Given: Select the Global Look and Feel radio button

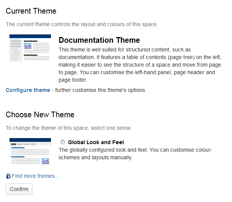Looking at the screenshot, I should point(63,142).
